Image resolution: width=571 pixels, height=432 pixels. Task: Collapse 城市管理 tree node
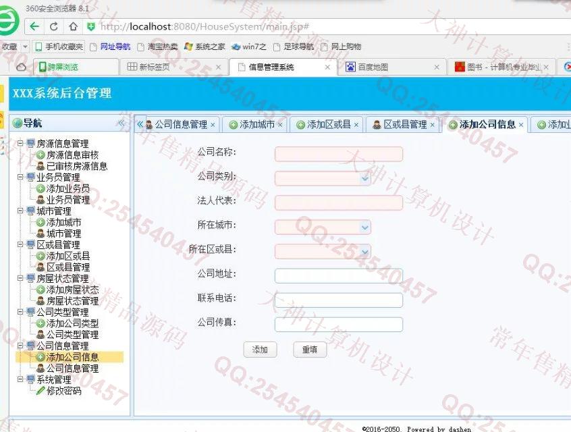tap(20, 211)
